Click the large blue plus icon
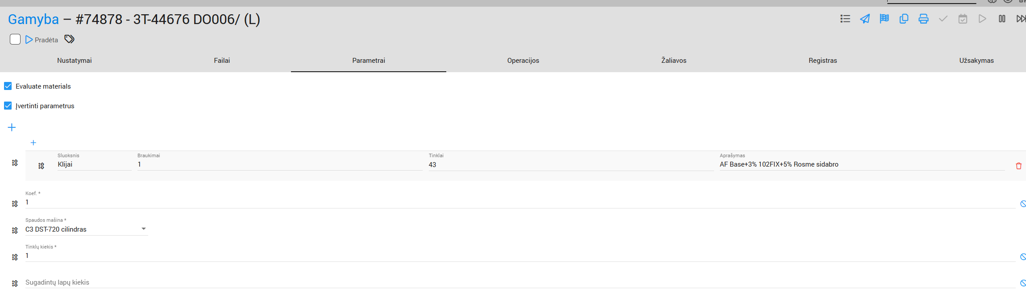This screenshot has width=1026, height=298. (x=12, y=127)
